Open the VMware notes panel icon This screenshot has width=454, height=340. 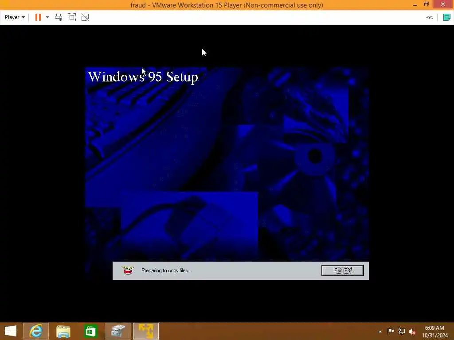pyautogui.click(x=447, y=17)
